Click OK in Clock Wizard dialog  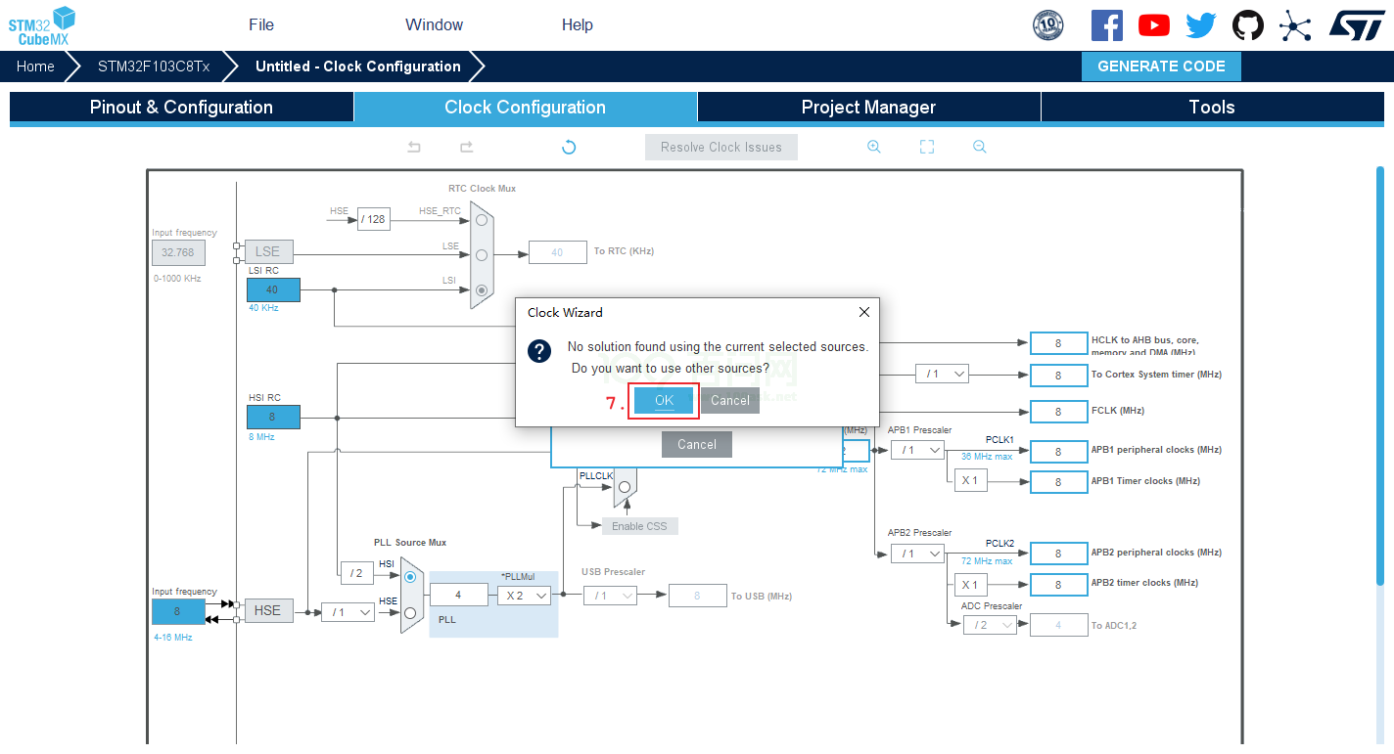tap(664, 400)
